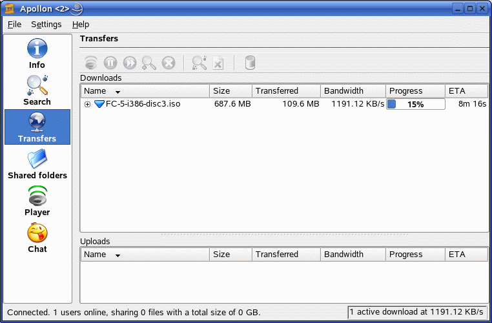This screenshot has width=492, height=323.
Task: Open Shared folders from the sidebar
Action: [37, 164]
